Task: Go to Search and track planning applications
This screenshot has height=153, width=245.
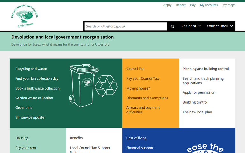Action: tap(203, 81)
